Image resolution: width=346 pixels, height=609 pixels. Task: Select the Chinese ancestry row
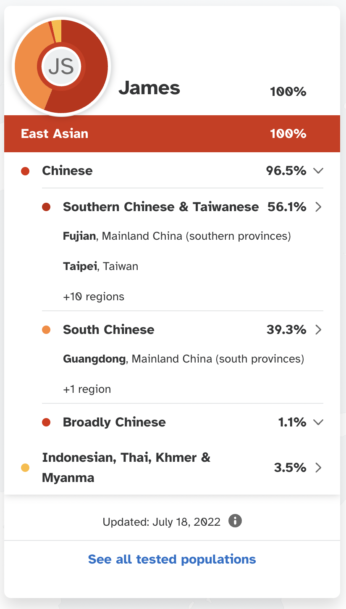click(172, 171)
